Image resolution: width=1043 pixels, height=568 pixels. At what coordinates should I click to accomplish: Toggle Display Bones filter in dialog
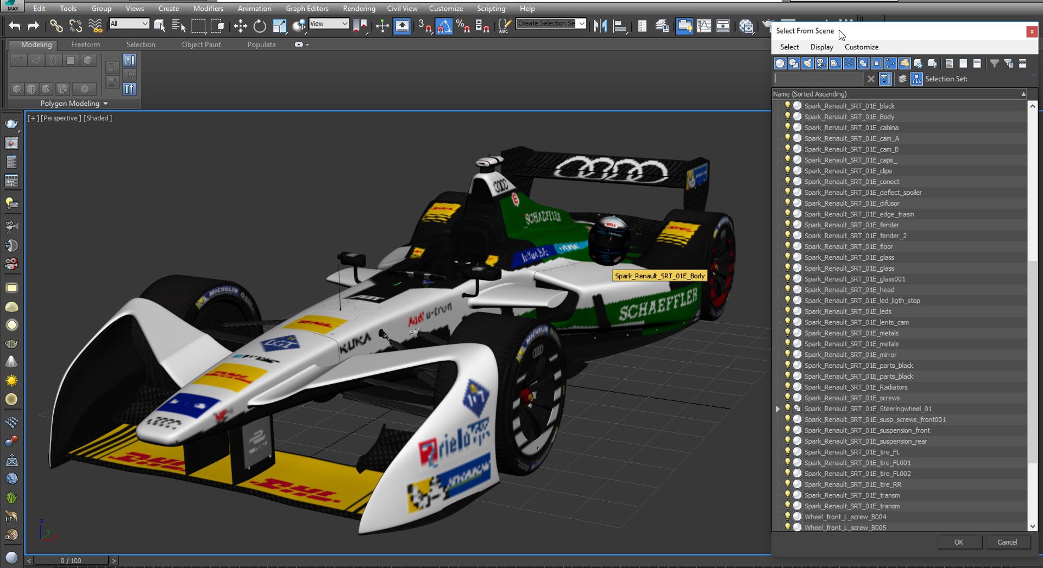pyautogui.click(x=890, y=63)
